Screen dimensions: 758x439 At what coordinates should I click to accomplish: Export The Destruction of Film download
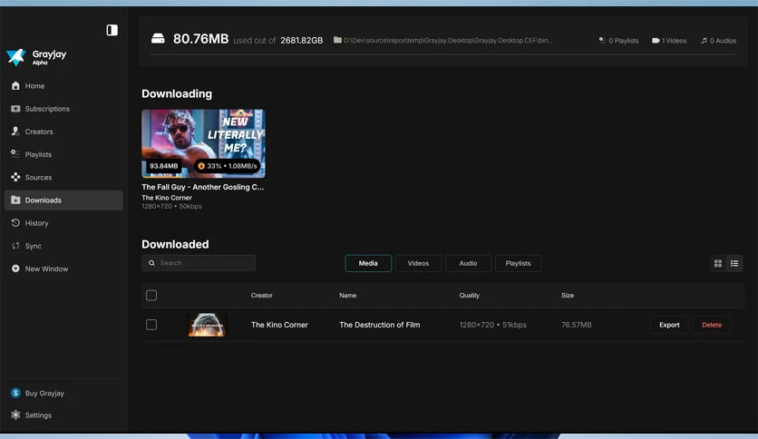point(669,325)
